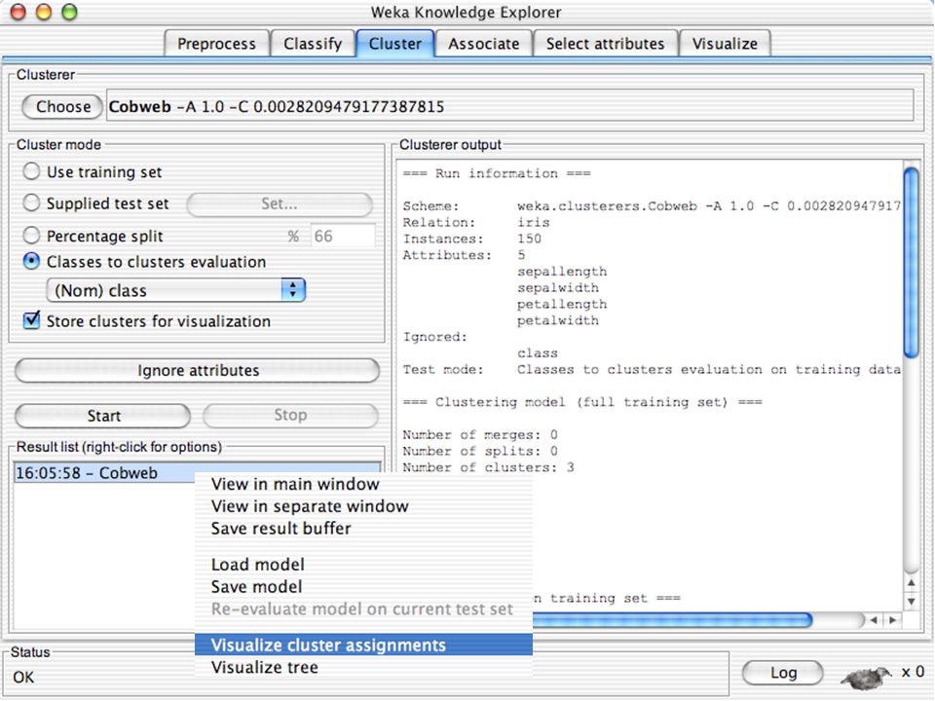Click the 'Relation: iris' output line

(x=476, y=222)
